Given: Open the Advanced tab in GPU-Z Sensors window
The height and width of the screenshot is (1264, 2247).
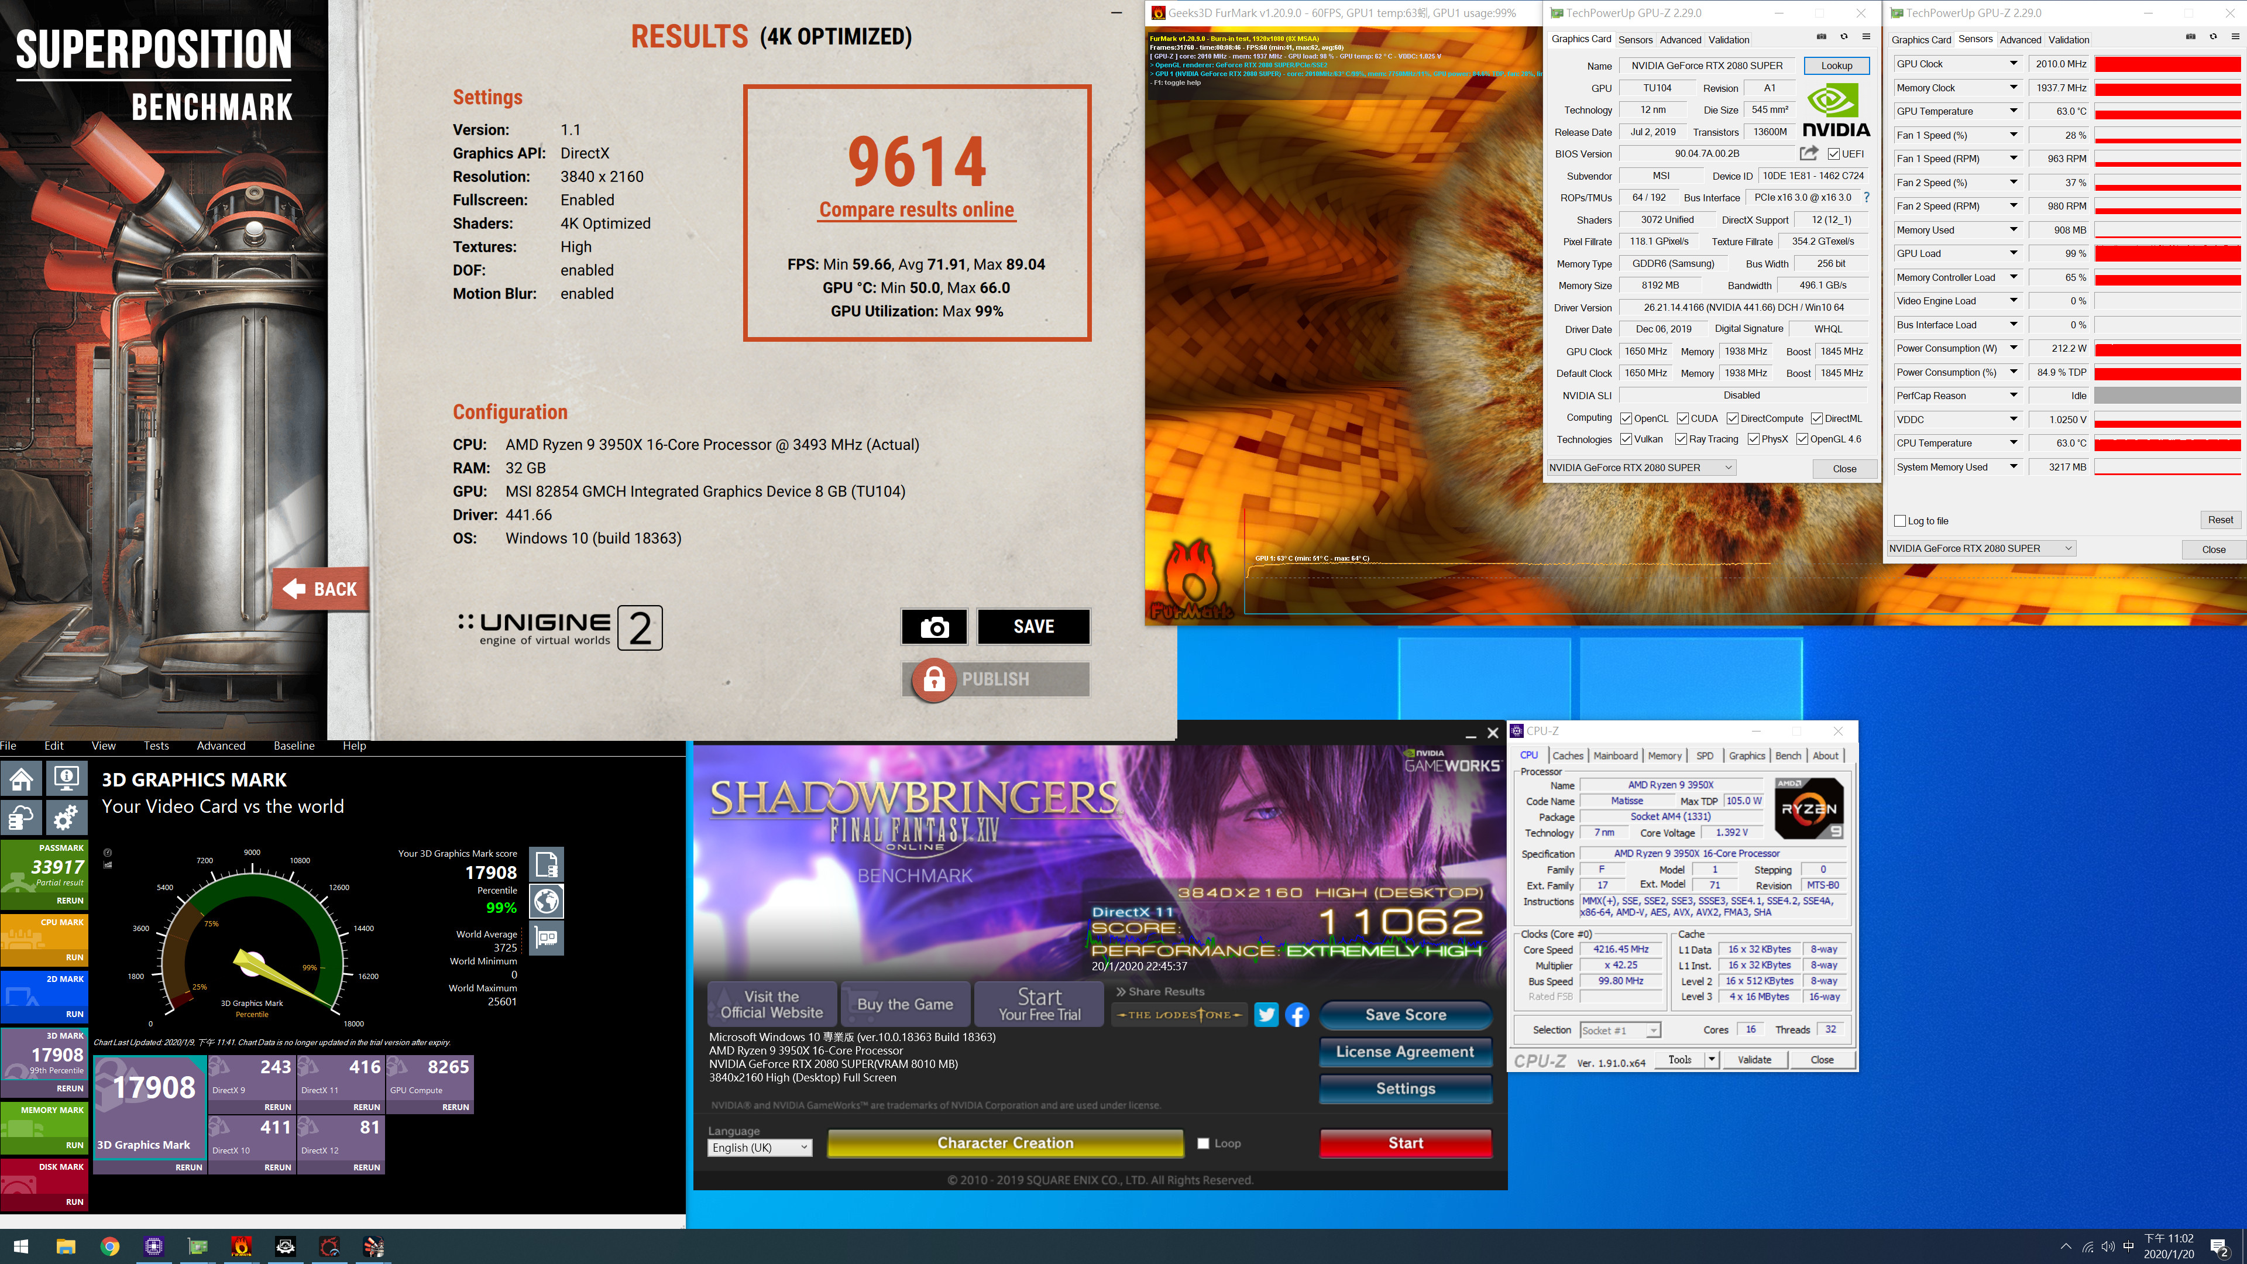Looking at the screenshot, I should tap(2020, 39).
